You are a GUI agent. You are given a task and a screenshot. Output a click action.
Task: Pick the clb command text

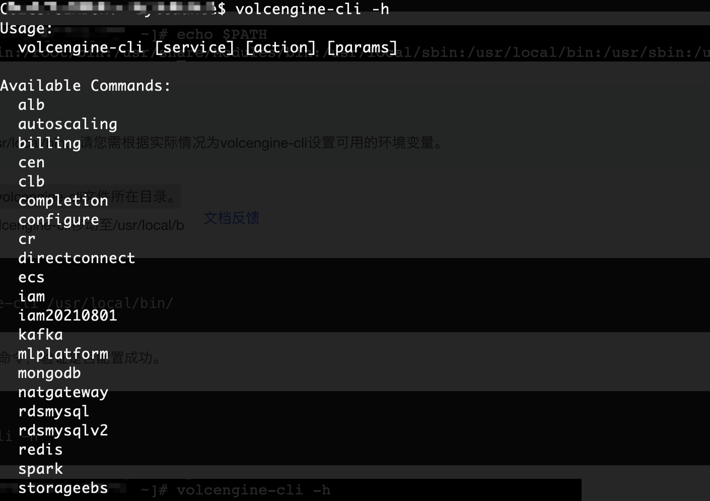[31, 181]
